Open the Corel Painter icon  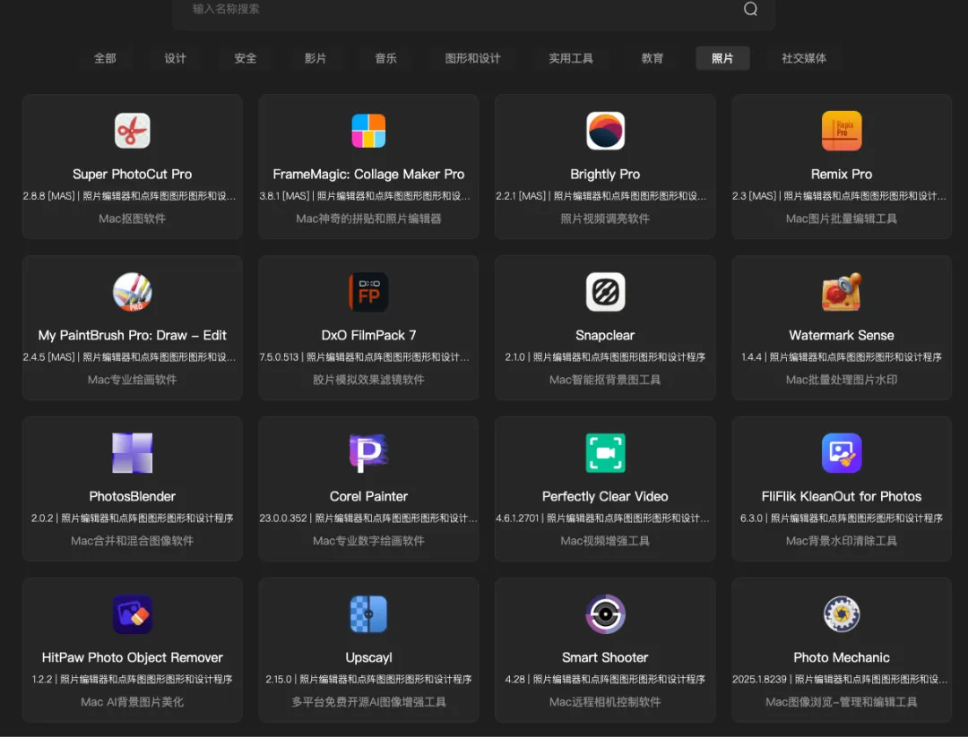click(x=368, y=453)
